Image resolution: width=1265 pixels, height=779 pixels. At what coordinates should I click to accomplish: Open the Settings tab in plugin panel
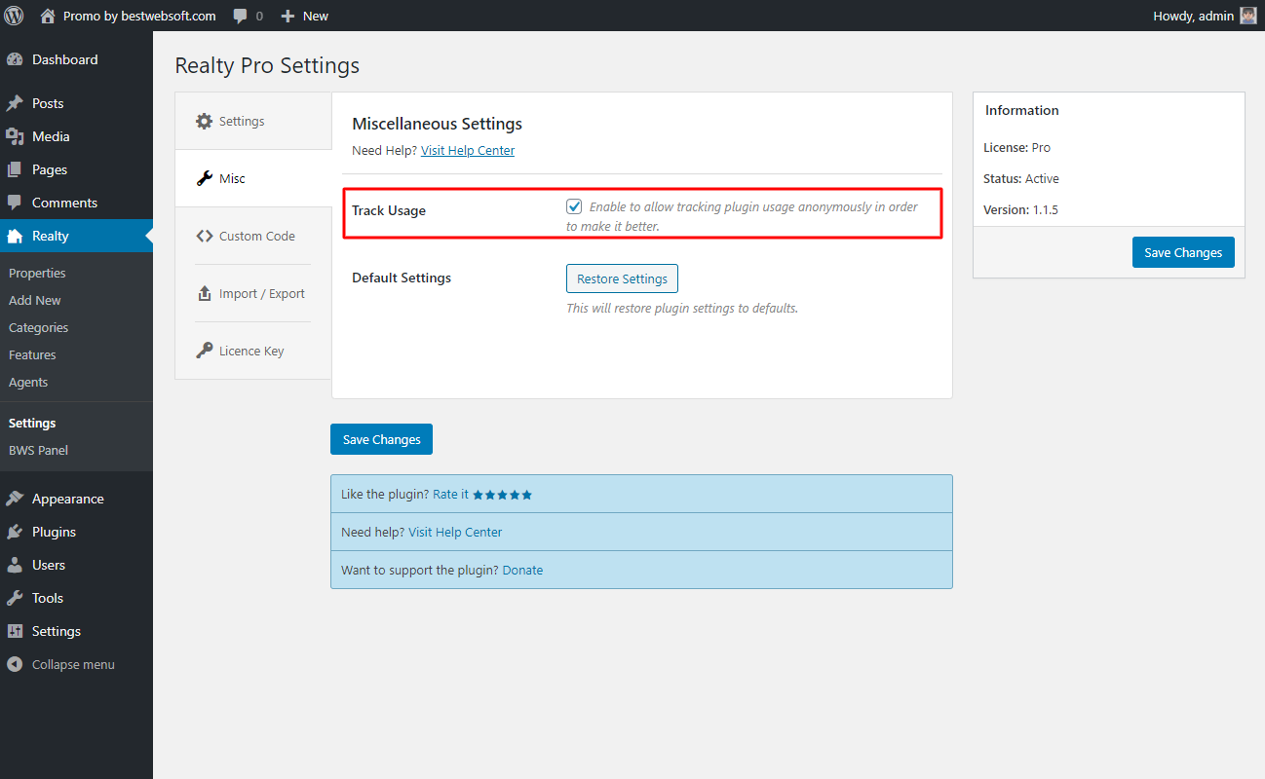pyautogui.click(x=253, y=122)
